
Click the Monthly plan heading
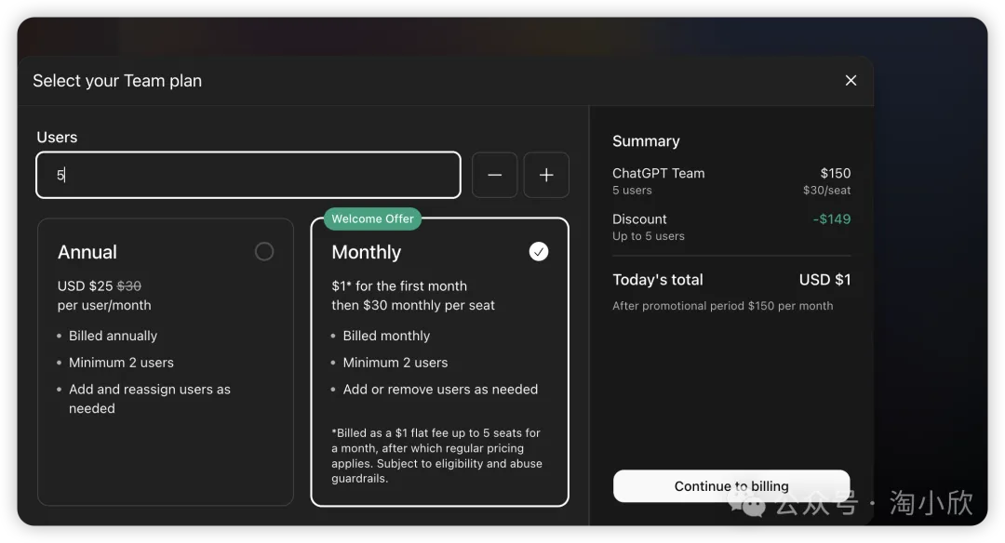click(366, 252)
